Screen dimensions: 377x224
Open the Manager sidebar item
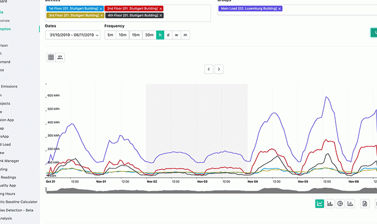point(9,161)
